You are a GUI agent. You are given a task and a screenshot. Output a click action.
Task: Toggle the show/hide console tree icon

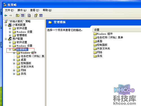23,16
